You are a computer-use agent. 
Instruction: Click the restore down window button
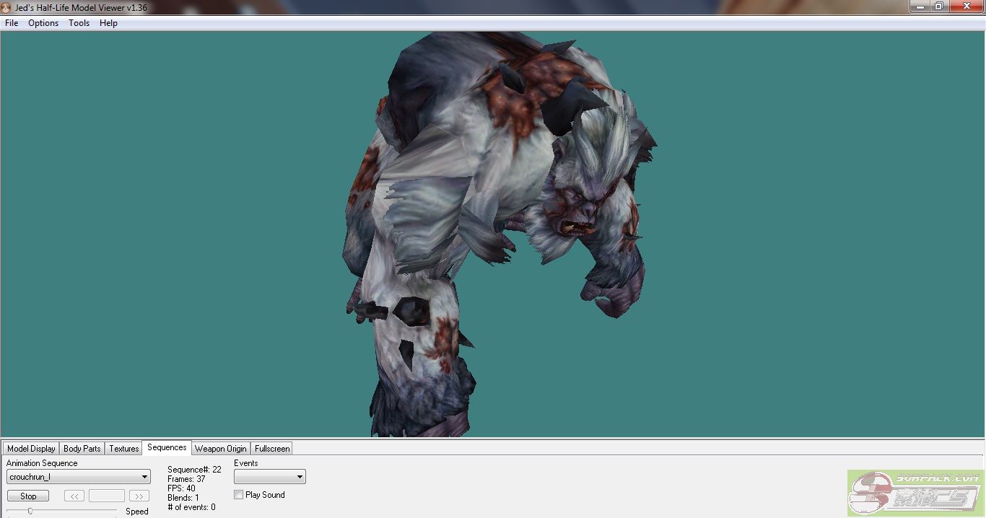point(938,6)
